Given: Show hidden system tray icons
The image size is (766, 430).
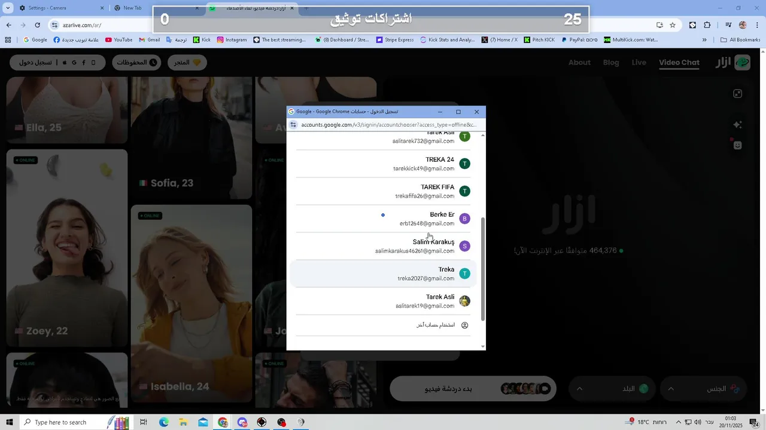Looking at the screenshot, I should click(x=678, y=422).
